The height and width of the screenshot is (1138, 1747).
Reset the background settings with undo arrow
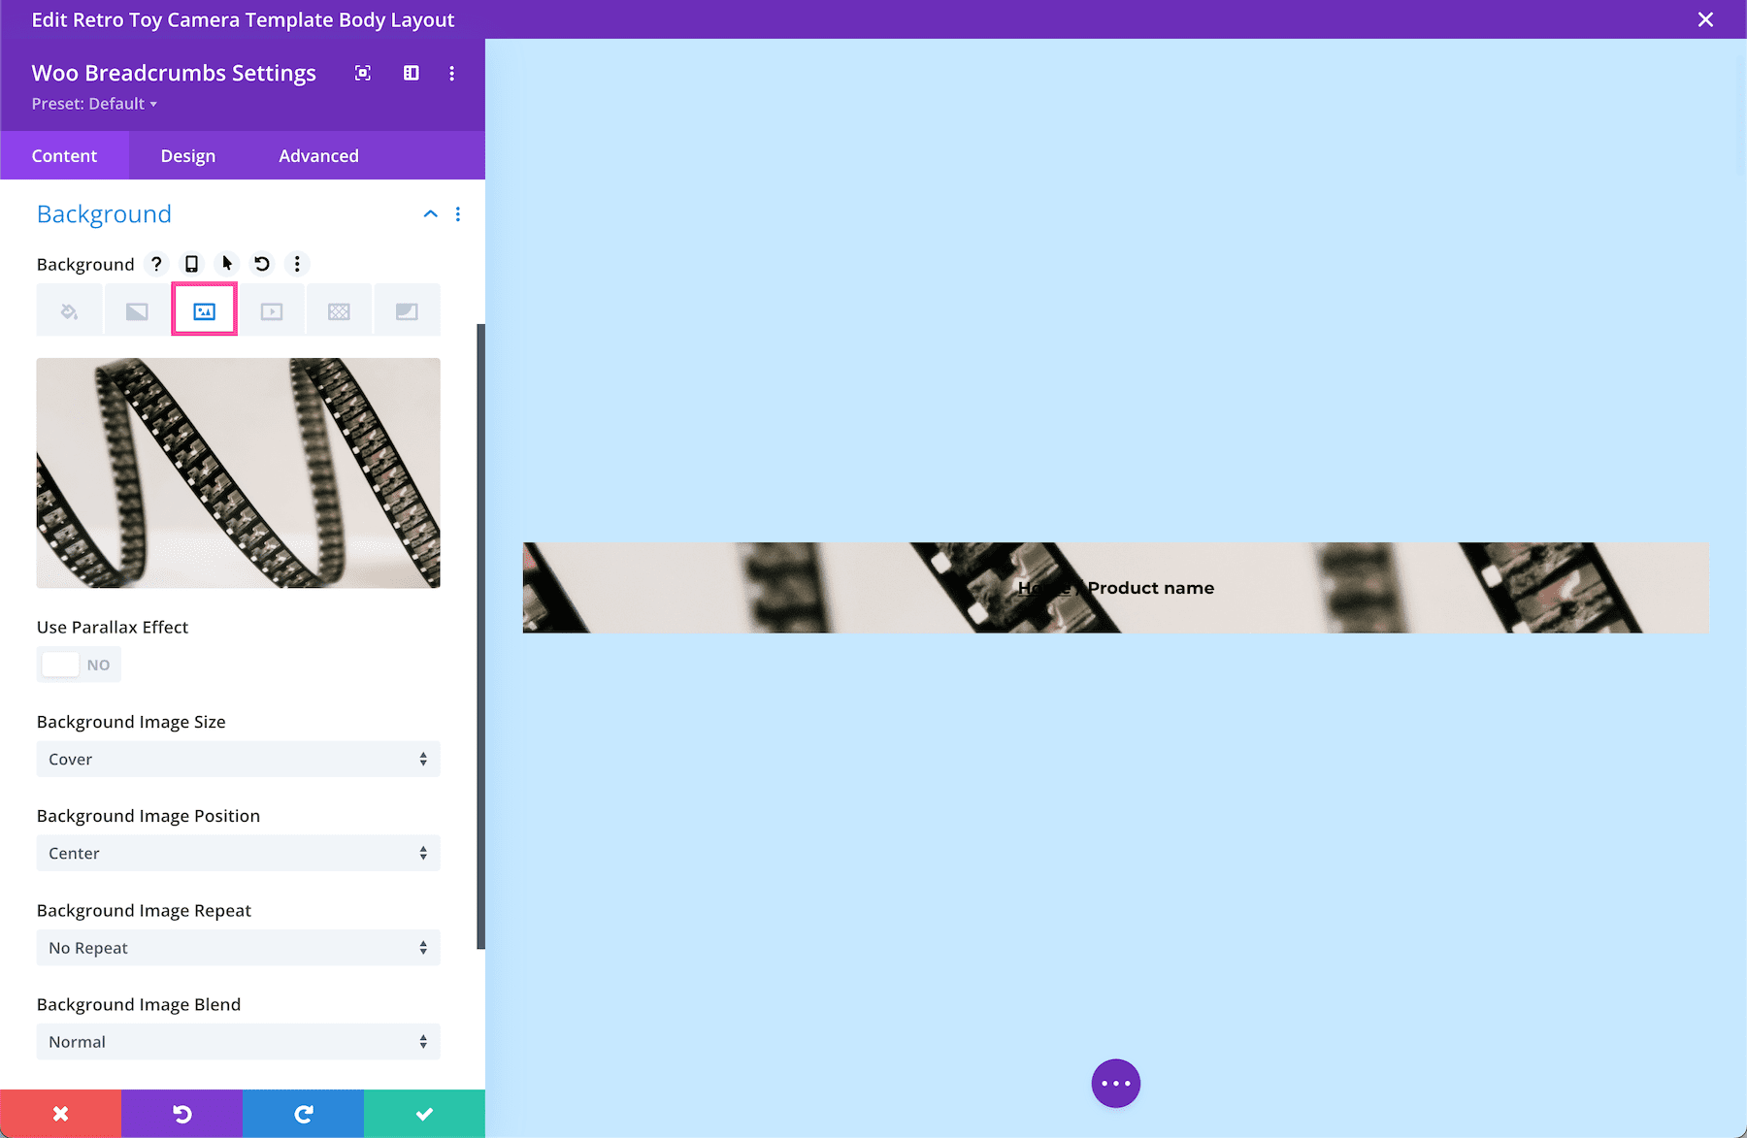pyautogui.click(x=260, y=263)
